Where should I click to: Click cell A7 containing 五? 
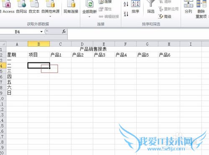pos(17,82)
